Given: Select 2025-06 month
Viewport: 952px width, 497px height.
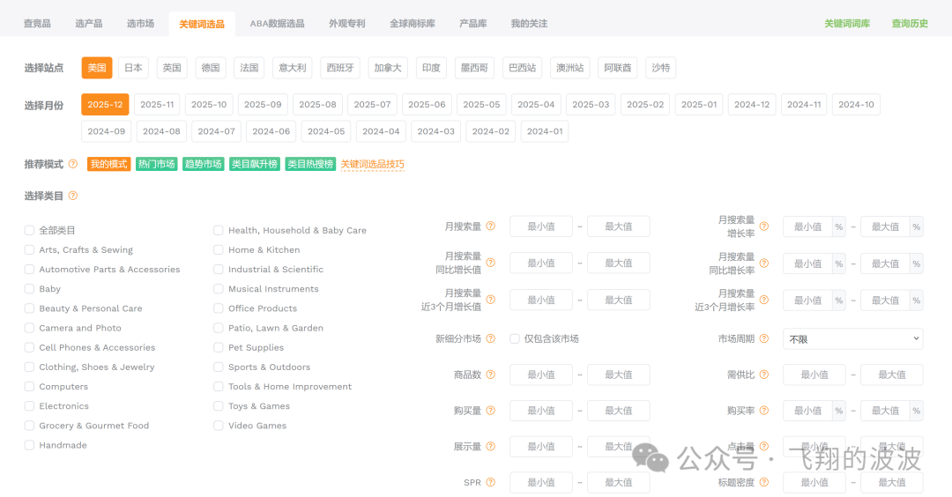Looking at the screenshot, I should click(427, 104).
